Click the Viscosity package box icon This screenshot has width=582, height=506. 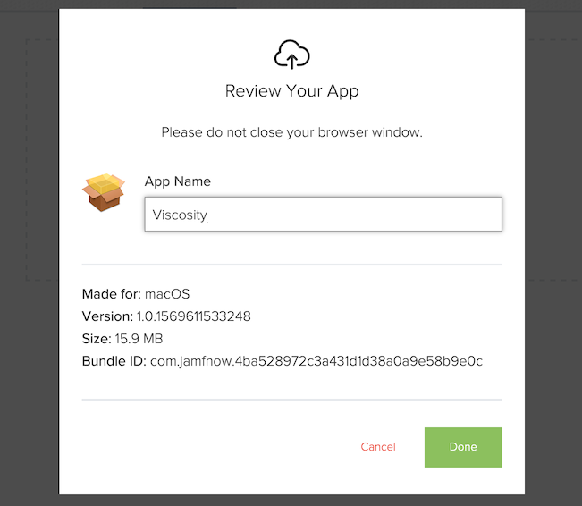point(104,191)
